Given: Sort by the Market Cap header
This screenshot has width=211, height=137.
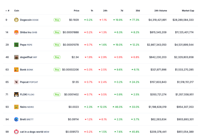Looking at the screenshot, I should [188, 11].
